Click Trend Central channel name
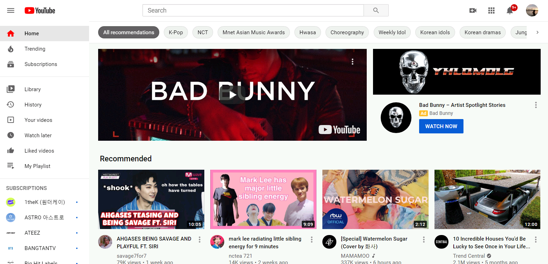Screen dimensions: 548x264 tap(469, 256)
